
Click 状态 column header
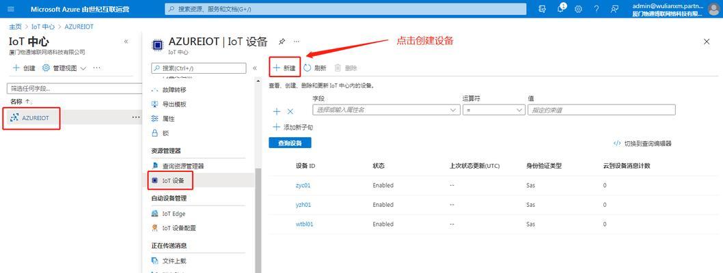[x=379, y=166]
